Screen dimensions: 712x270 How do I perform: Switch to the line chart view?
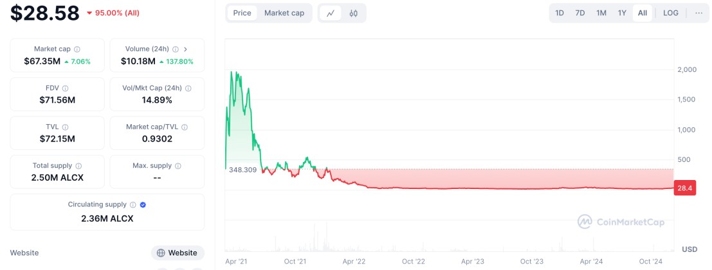(x=331, y=13)
